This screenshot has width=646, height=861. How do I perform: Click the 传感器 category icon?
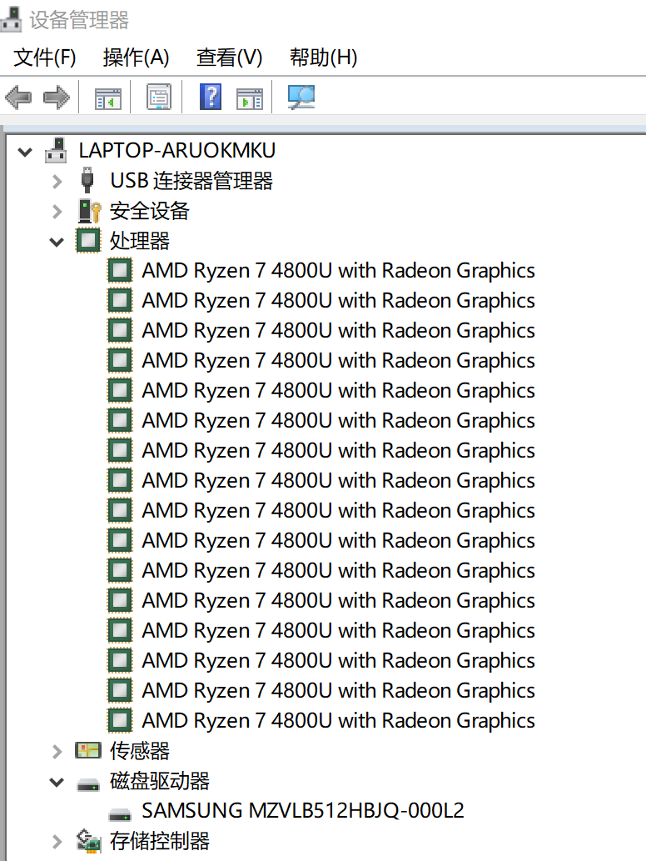(88, 750)
